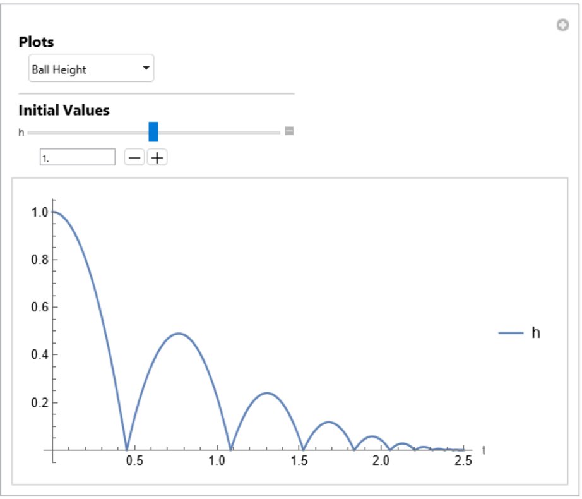Click the t axis label

(x=484, y=450)
